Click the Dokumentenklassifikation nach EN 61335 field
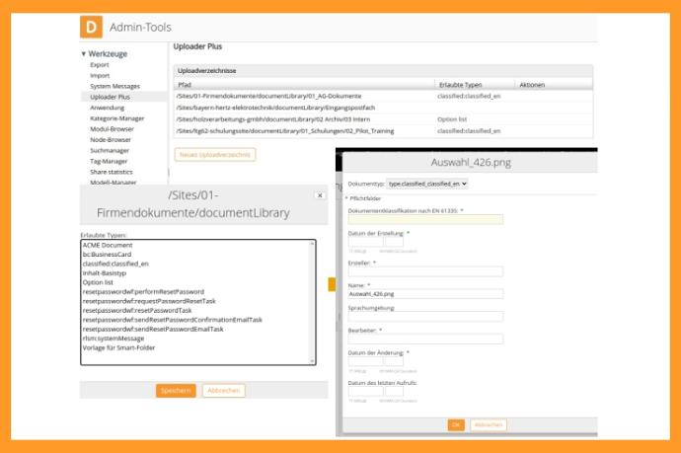The width and height of the screenshot is (681, 453). pos(425,219)
